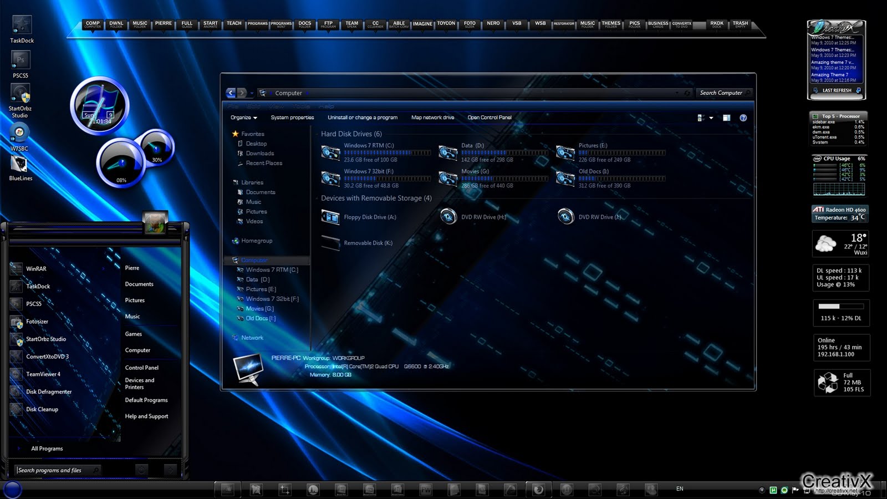
Task: Open Removable Disk (K:) icon
Action: [330, 243]
